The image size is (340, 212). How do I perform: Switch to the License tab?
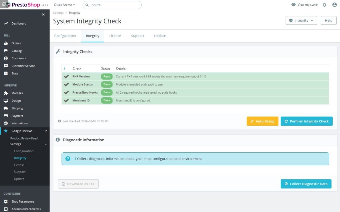coord(115,36)
